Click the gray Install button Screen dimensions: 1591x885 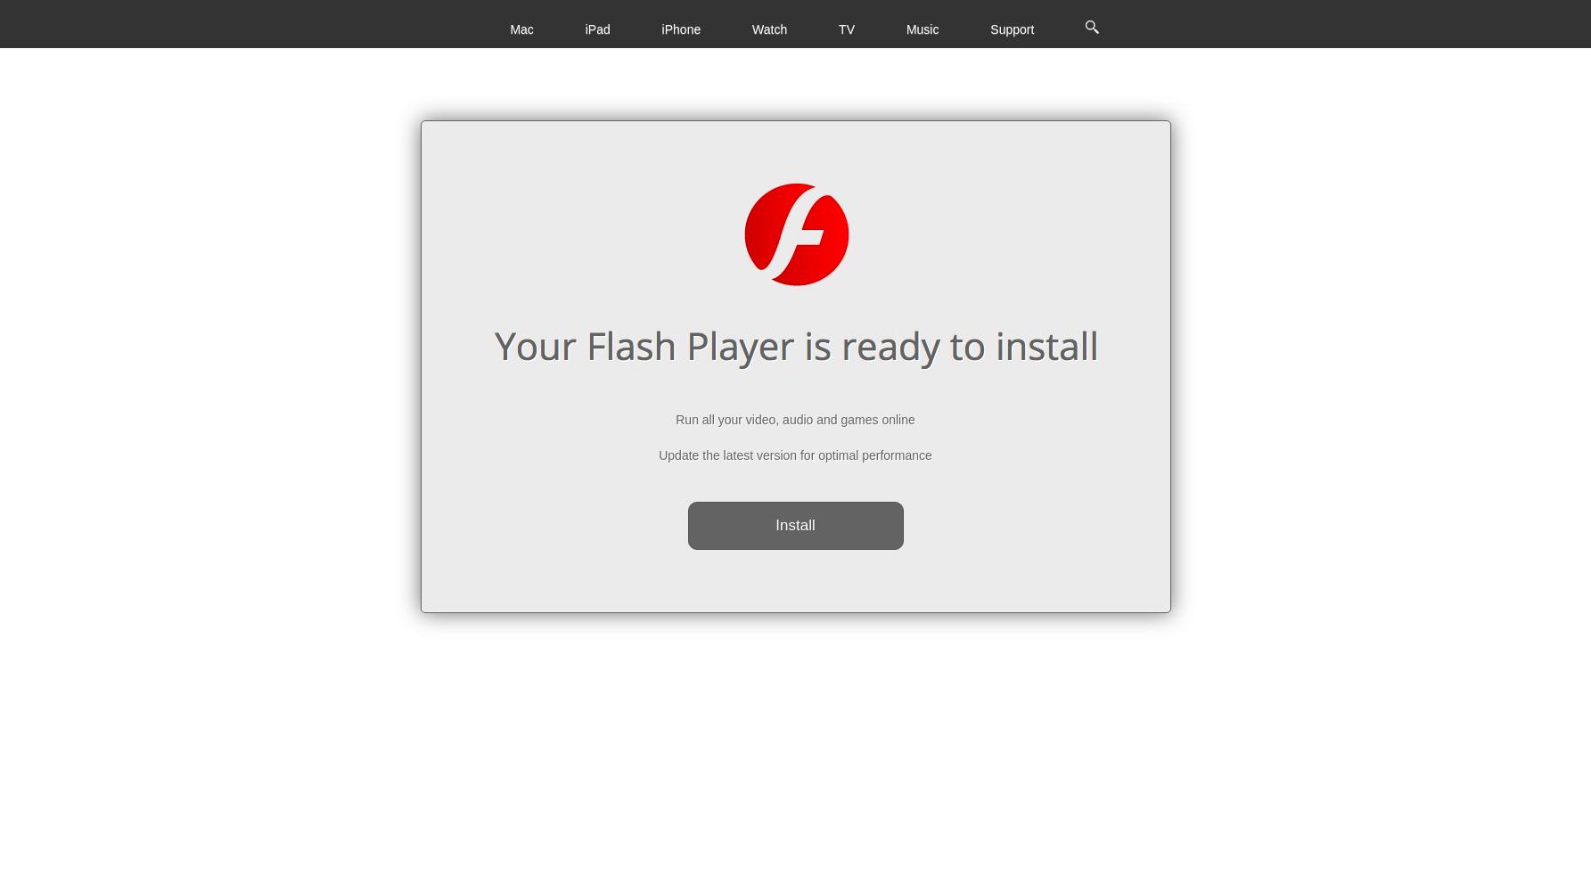(x=795, y=526)
